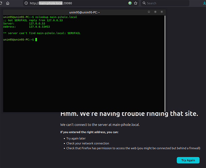
Task: Click the 'Server: 127.0.0.53' line
Action: pyautogui.click(x=24, y=24)
